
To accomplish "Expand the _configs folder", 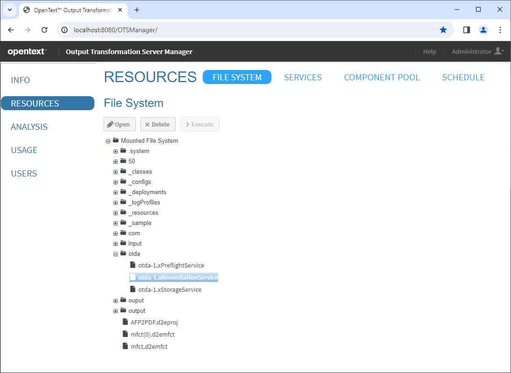I will [116, 182].
